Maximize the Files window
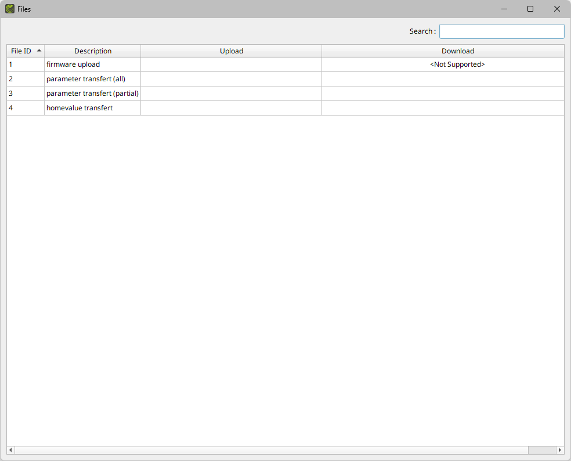 pos(530,9)
